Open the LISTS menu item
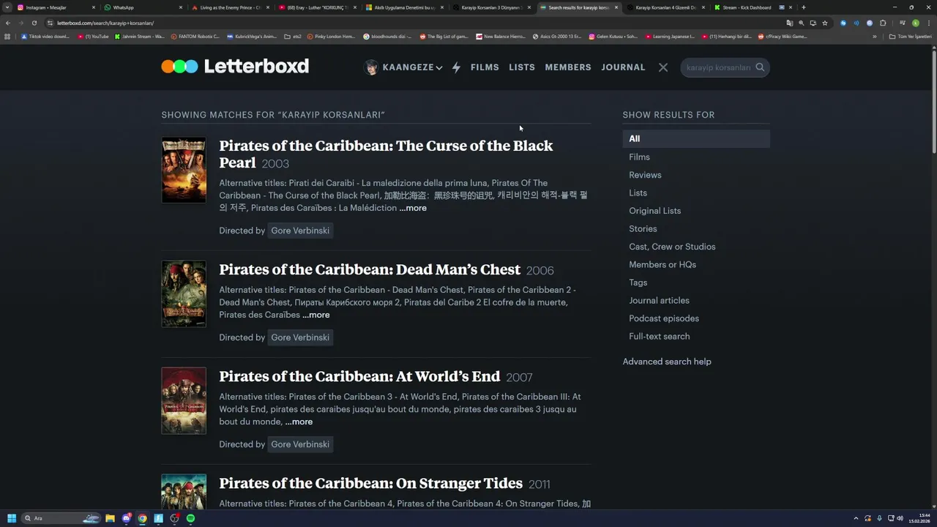937x527 pixels. [x=522, y=67]
